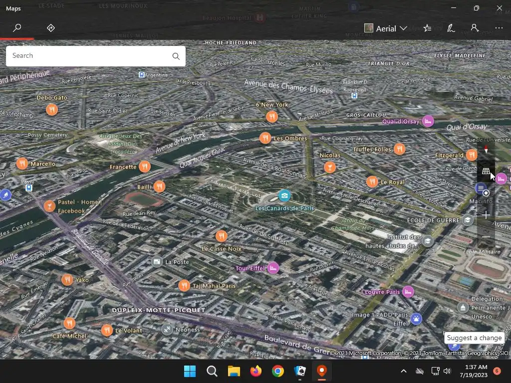Image resolution: width=511 pixels, height=383 pixels.
Task: Click the DUPLEIX-MOTTE-PICQUET district label
Action: pyautogui.click(x=158, y=310)
